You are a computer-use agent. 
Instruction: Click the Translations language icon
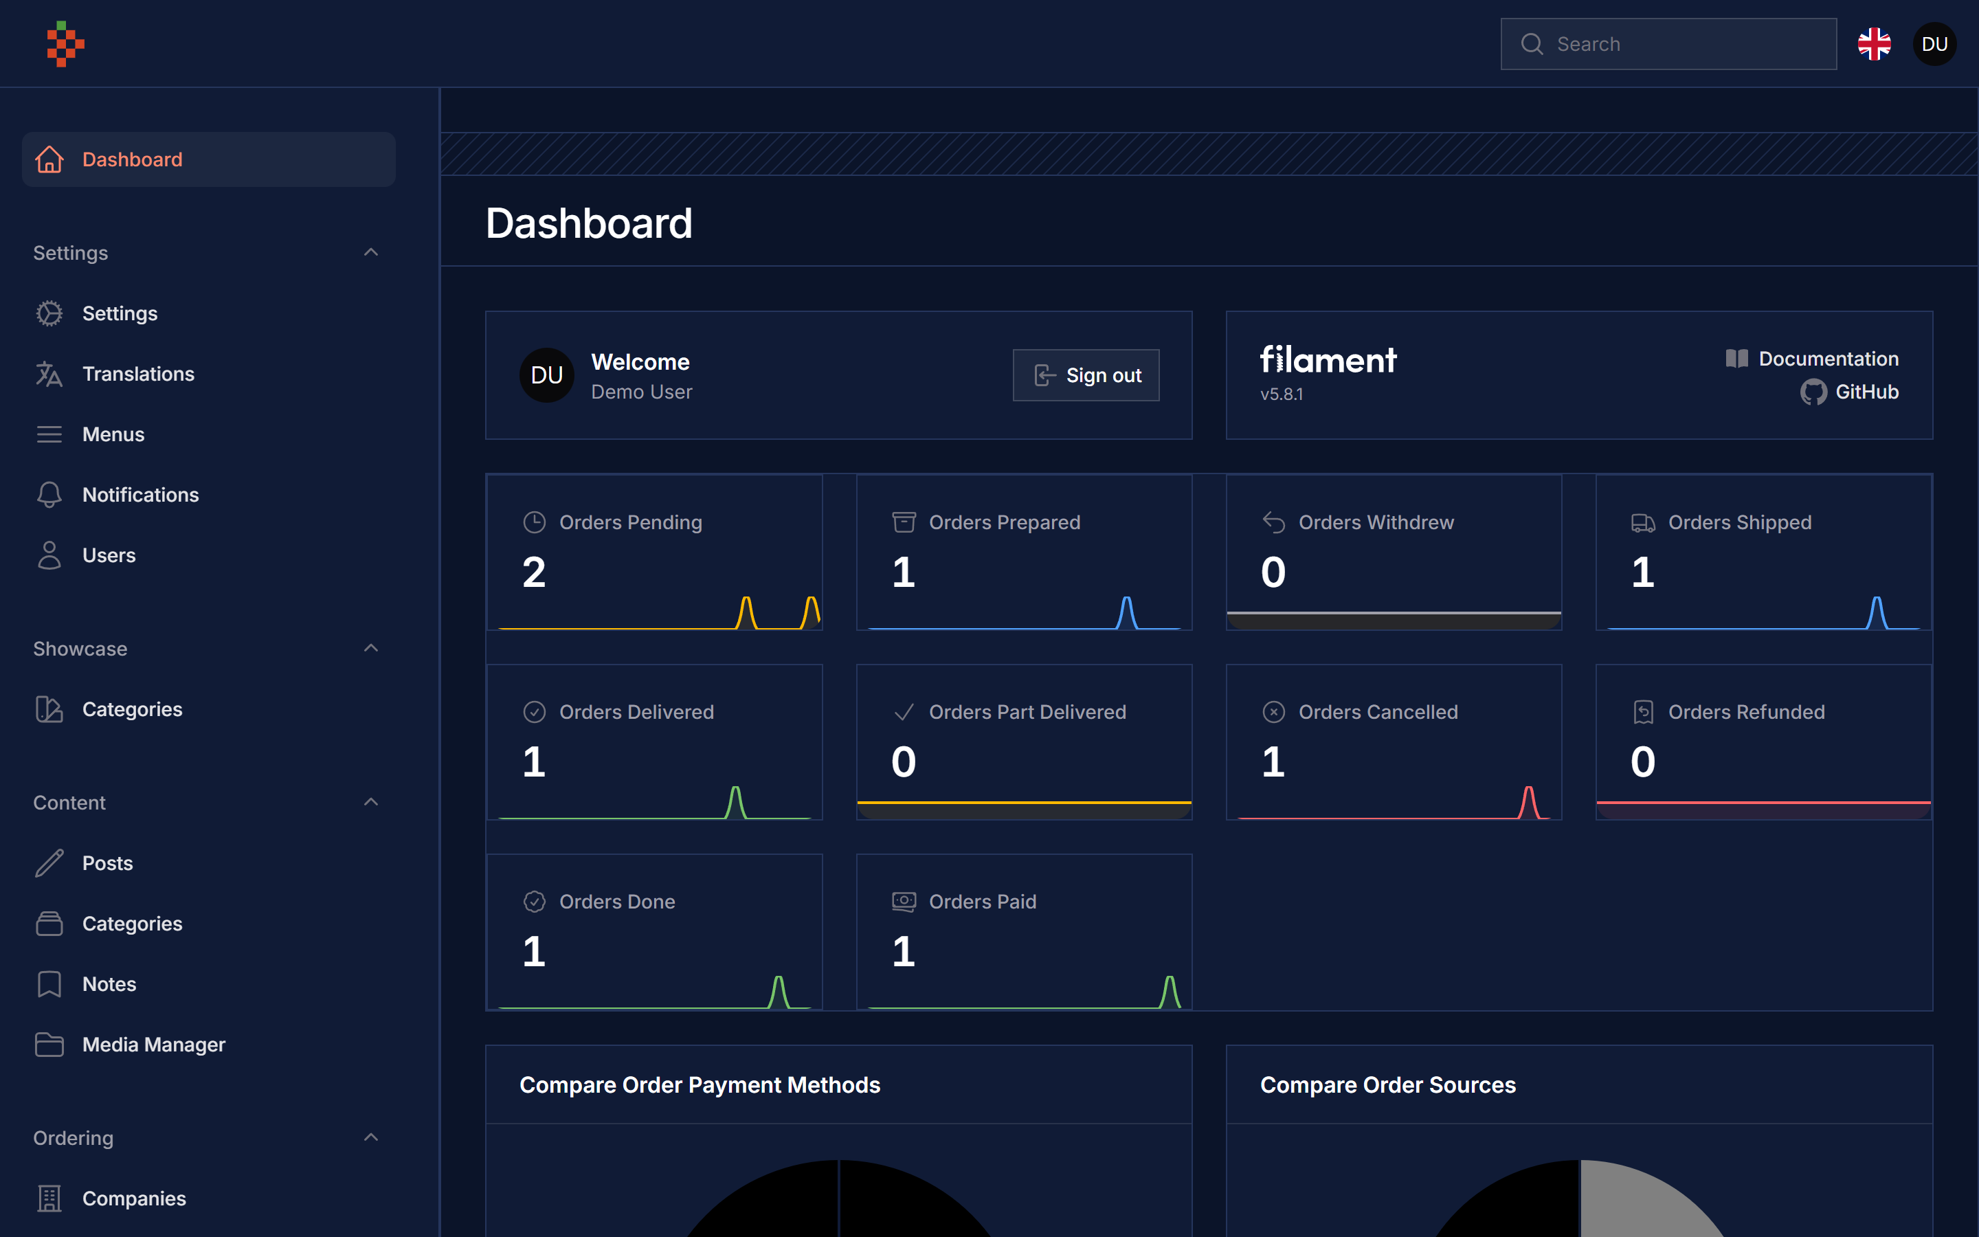[50, 374]
